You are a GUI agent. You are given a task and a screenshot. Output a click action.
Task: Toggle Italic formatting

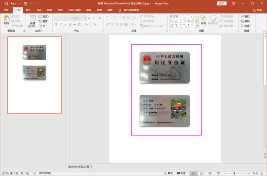pyautogui.click(x=61, y=25)
